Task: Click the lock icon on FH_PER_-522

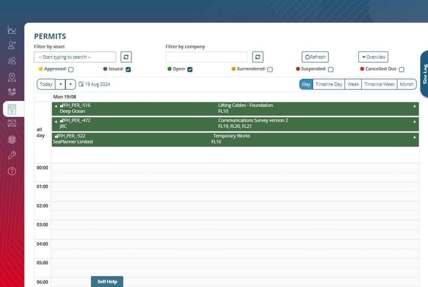Action: (x=56, y=136)
